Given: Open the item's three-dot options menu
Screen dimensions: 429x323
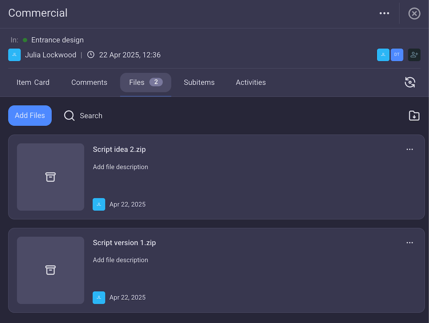Looking at the screenshot, I should pos(384,13).
